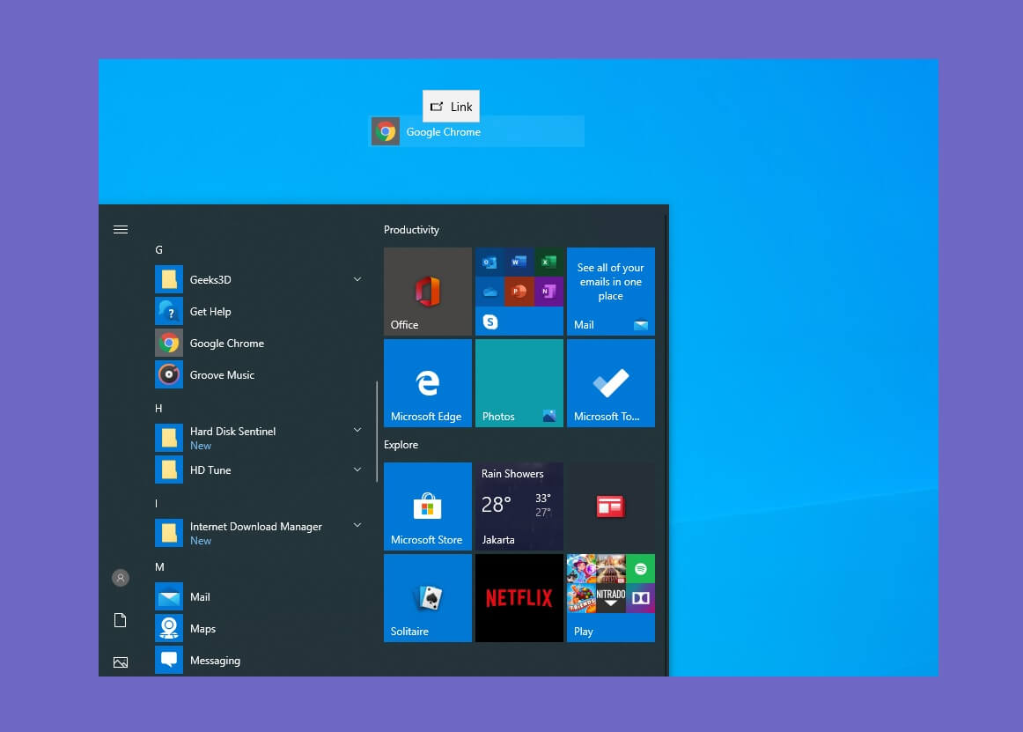Open the Netflix tile
This screenshot has width=1023, height=732.
519,598
